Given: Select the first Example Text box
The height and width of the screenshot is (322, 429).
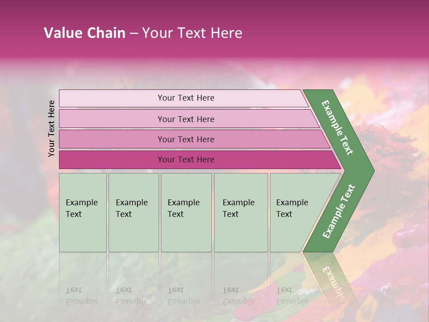Looking at the screenshot, I should tap(83, 212).
